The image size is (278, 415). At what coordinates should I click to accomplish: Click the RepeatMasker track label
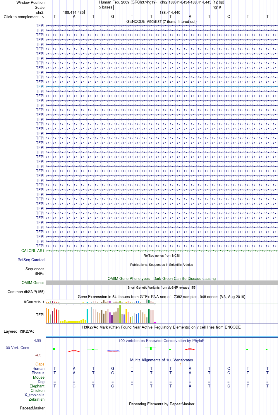click(x=32, y=408)
